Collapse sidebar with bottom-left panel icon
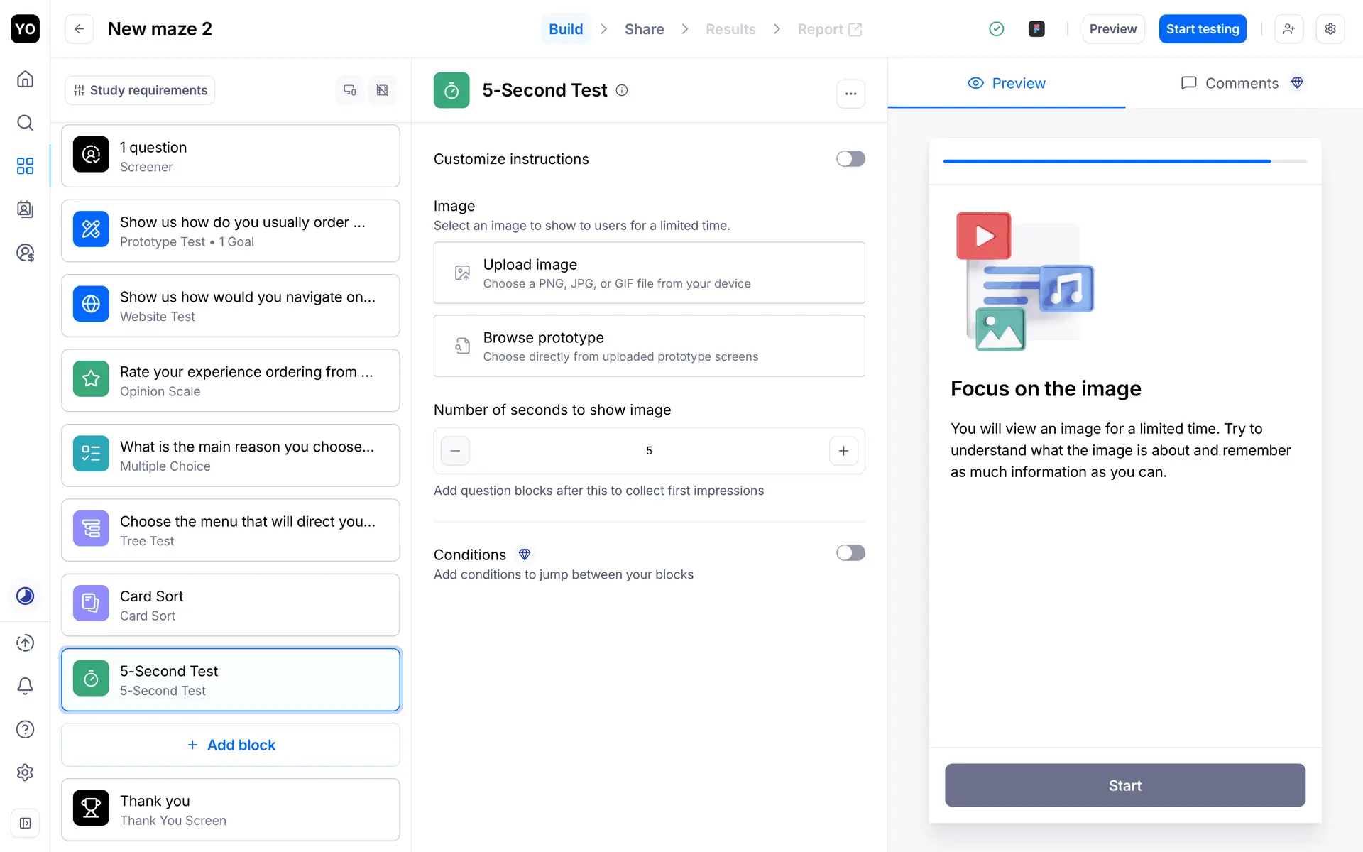This screenshot has width=1363, height=852. click(x=25, y=823)
